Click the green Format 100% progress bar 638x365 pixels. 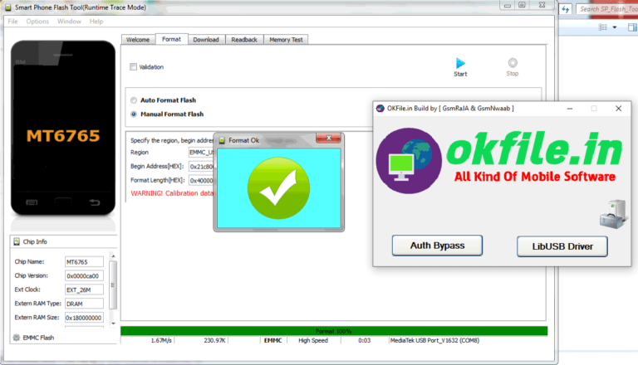[x=334, y=331]
